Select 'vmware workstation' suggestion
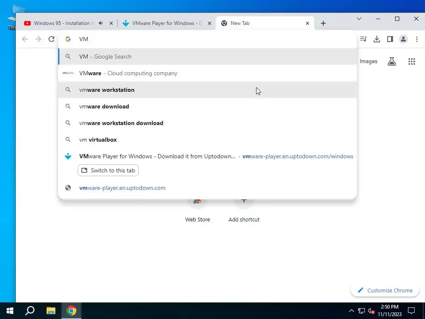The width and height of the screenshot is (425, 319). 208,90
